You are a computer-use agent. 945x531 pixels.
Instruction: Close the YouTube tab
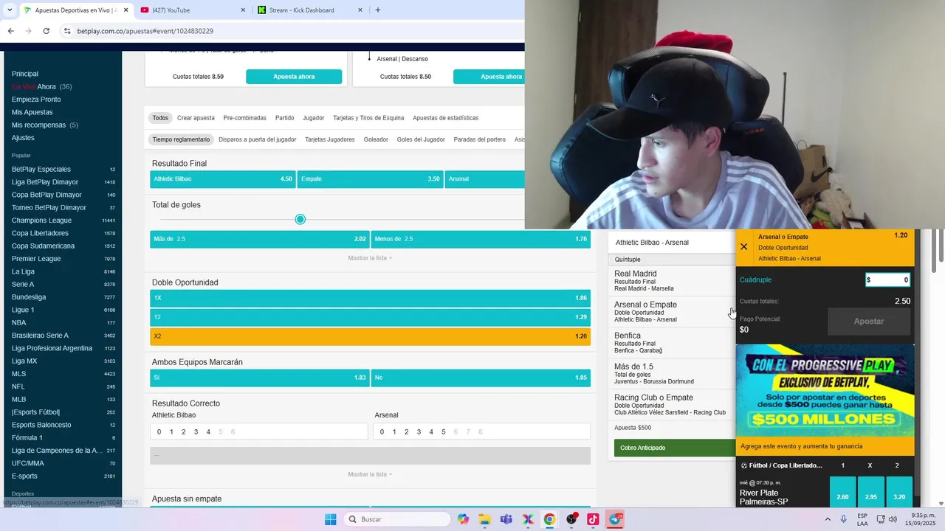tap(244, 10)
